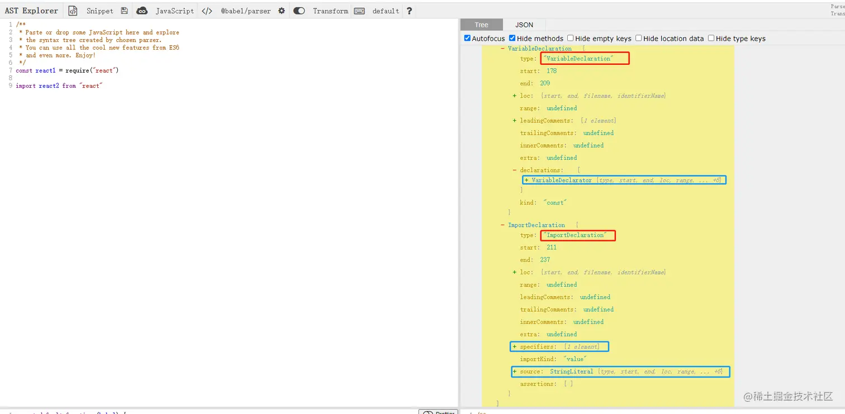Enable Hide location data checkbox
This screenshot has width=845, height=414.
[639, 39]
